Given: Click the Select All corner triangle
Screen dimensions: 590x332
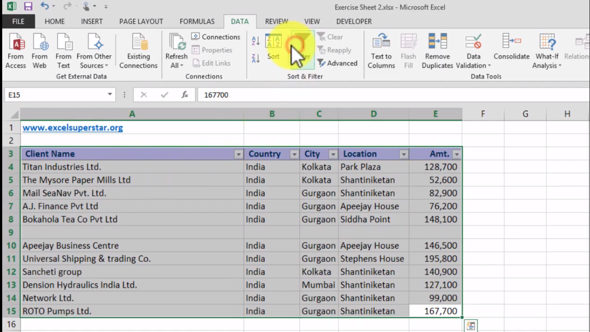Looking at the screenshot, I should coord(14,114).
